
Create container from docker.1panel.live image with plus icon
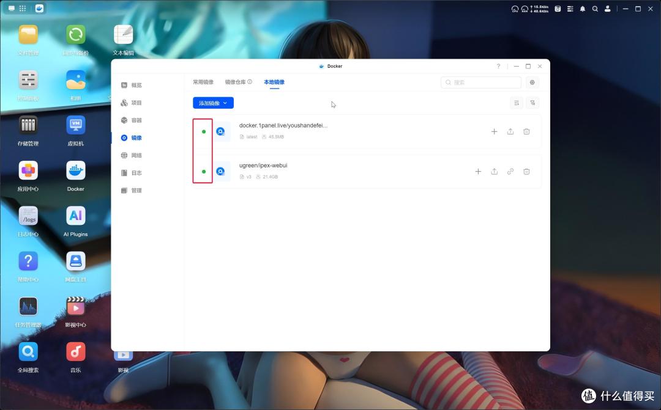tap(494, 132)
